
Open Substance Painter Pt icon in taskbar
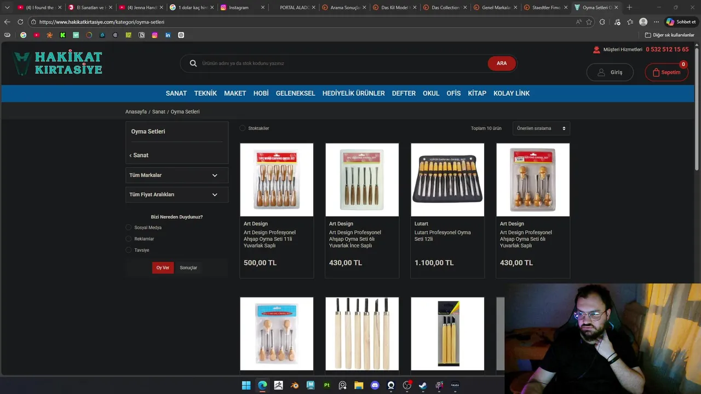(327, 385)
